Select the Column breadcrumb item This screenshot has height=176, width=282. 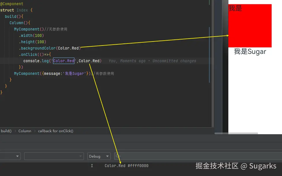pyautogui.click(x=25, y=131)
